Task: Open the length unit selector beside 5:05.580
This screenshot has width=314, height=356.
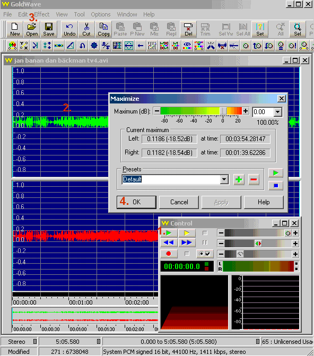Action: click(x=98, y=342)
